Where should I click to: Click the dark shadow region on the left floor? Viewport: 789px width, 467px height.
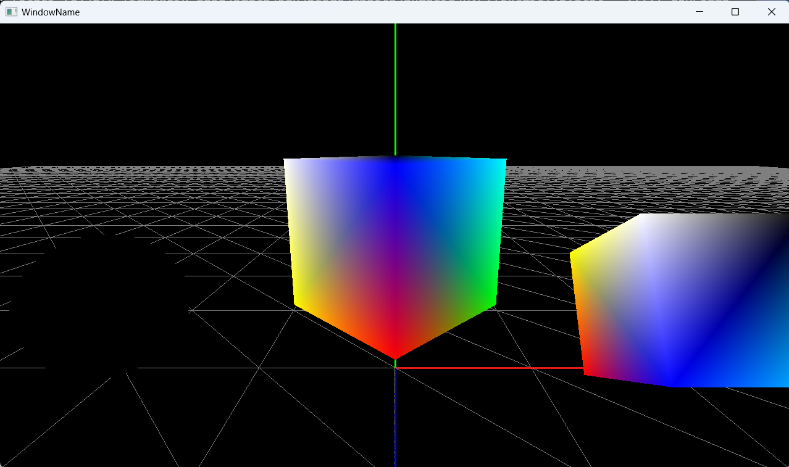pyautogui.click(x=93, y=290)
